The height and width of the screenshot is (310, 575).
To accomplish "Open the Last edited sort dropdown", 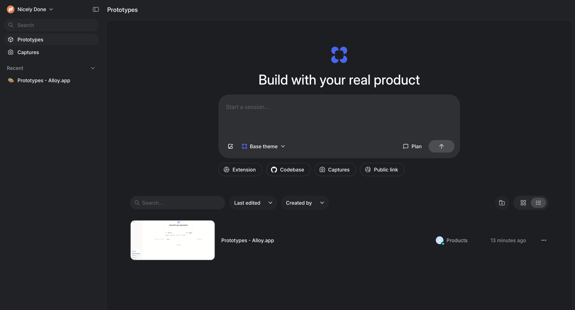I will click(x=253, y=203).
